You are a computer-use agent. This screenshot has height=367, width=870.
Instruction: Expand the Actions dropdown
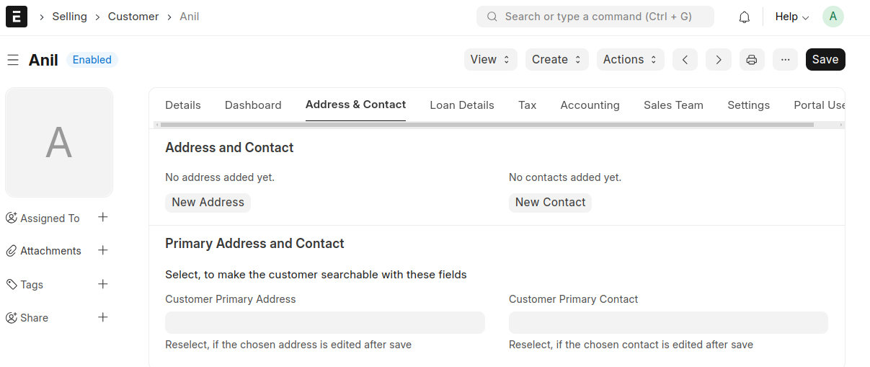point(630,60)
